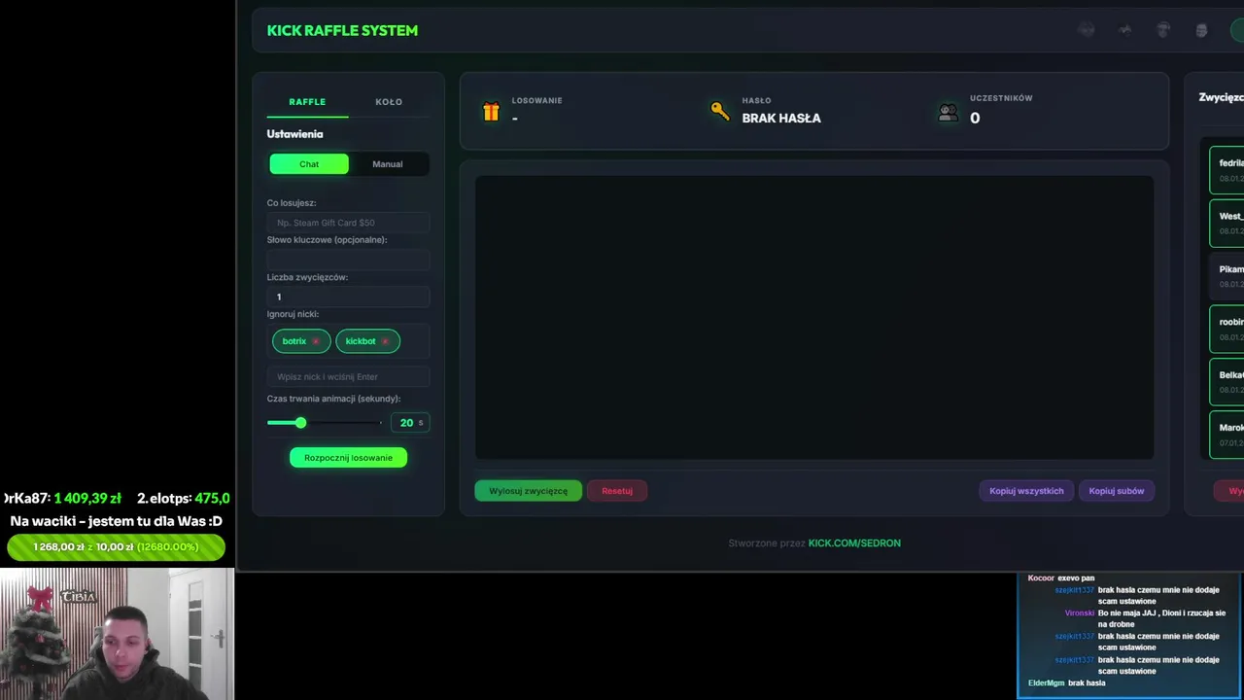Click the participants count 0

click(x=975, y=118)
